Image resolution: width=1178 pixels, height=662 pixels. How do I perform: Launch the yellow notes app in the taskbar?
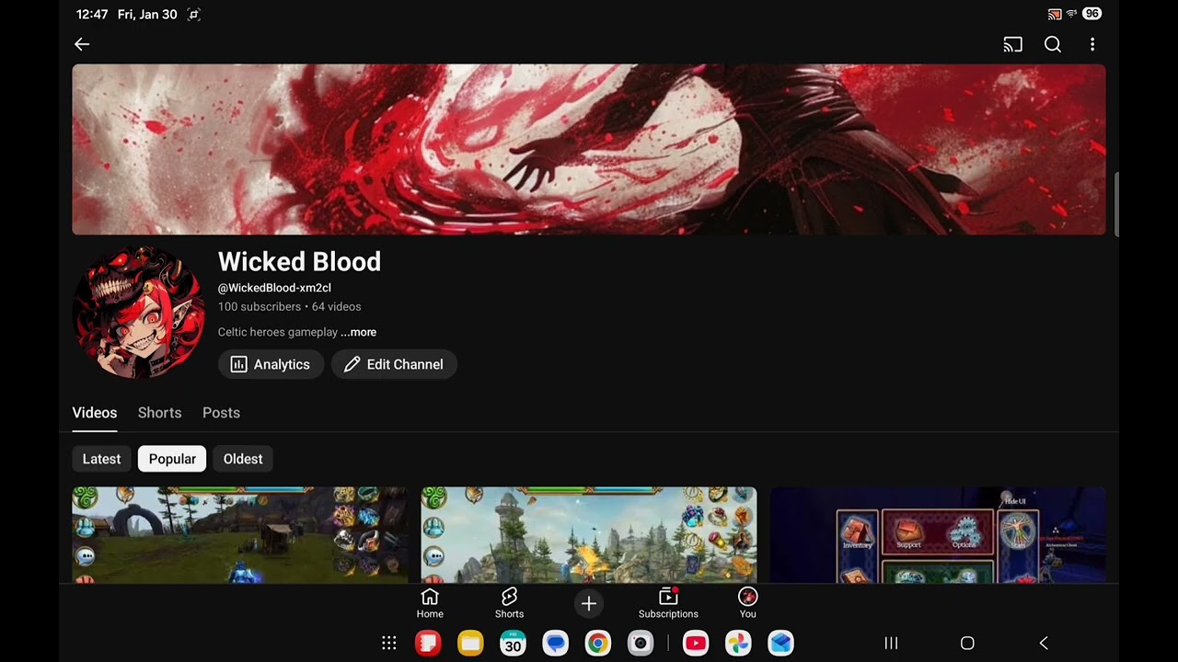tap(470, 643)
